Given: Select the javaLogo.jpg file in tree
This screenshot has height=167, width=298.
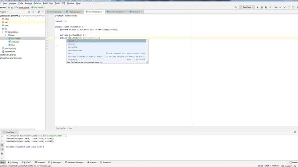Looking at the screenshot, I should coord(9,48).
